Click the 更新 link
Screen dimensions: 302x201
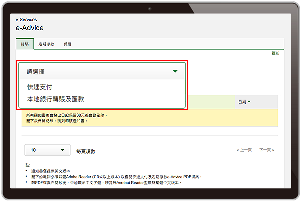coord(275,53)
